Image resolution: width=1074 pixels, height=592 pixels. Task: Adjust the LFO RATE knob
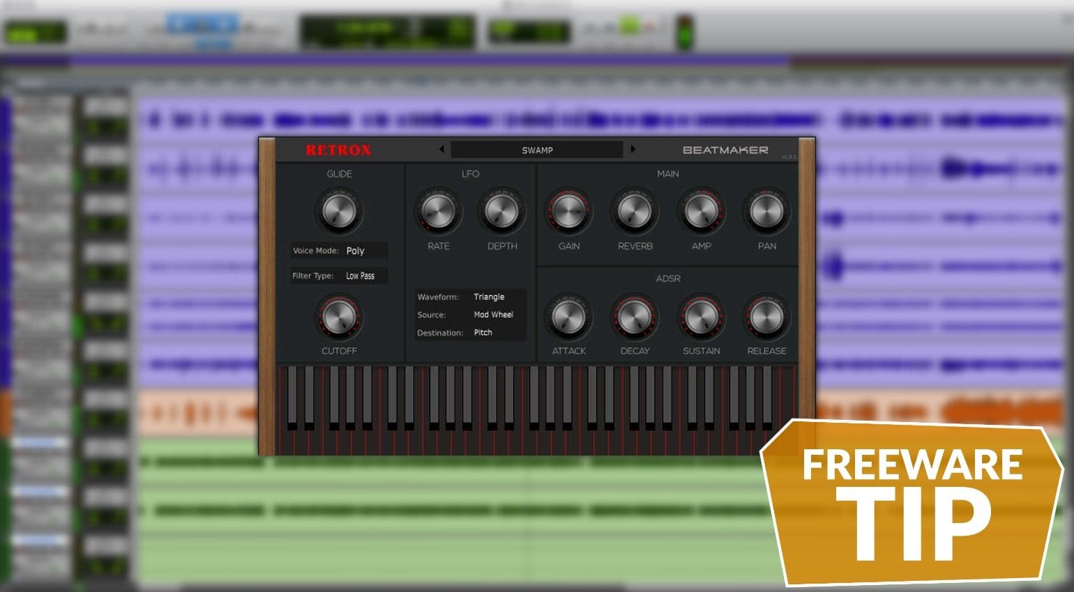[x=438, y=211]
